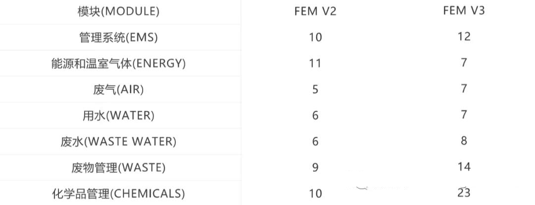This screenshot has width=535, height=205.
Task: Click WATER value 6 under FEM V2
Action: 315,116
